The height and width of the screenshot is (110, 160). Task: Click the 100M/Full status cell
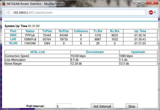(30, 39)
